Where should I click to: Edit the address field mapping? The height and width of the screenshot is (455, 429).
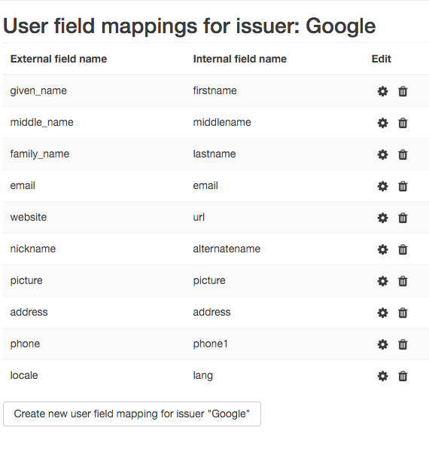tap(382, 313)
